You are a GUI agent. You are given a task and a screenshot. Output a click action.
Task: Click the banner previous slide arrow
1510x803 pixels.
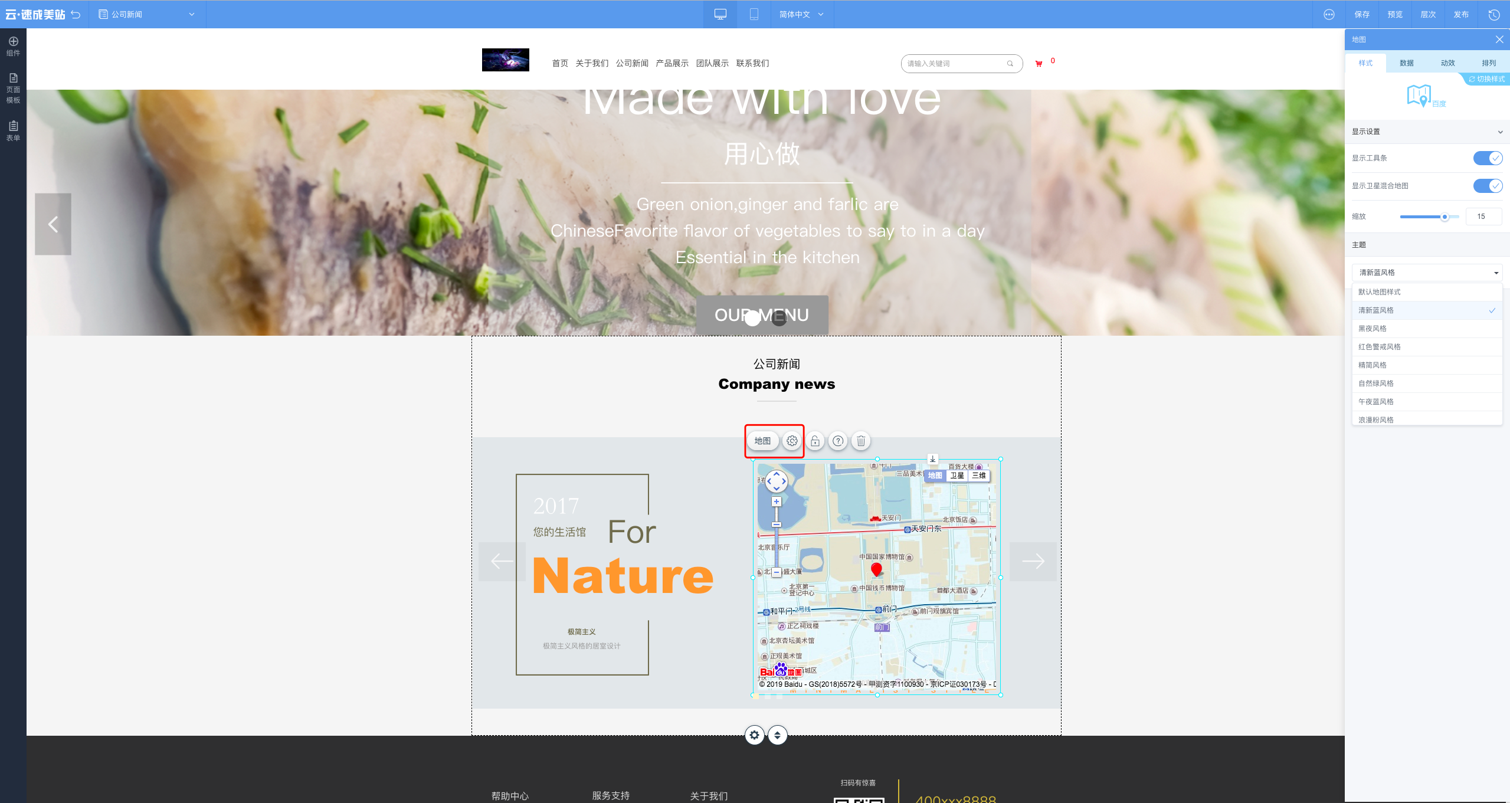point(53,224)
